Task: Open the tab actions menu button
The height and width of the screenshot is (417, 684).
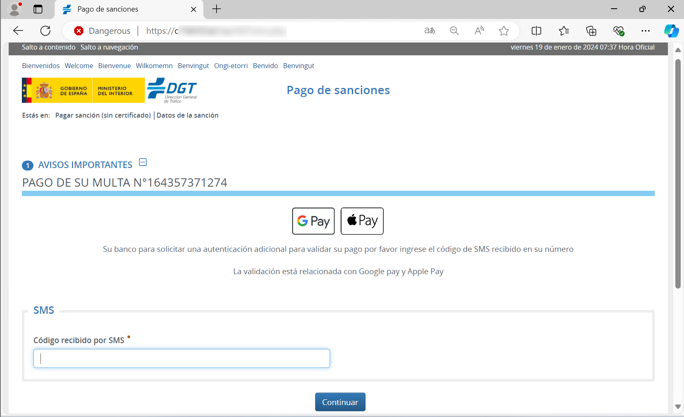Action: (38, 9)
